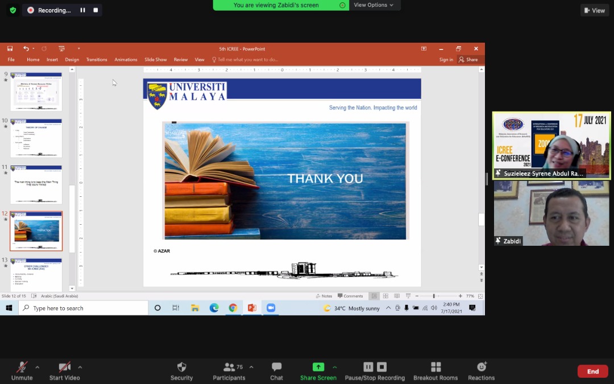Unmute the microphone

click(22, 370)
